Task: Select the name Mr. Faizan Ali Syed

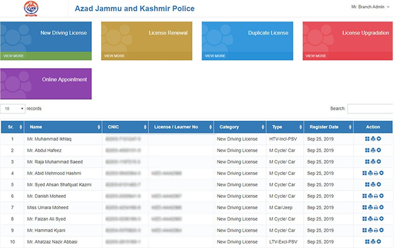Action: [x=47, y=219]
